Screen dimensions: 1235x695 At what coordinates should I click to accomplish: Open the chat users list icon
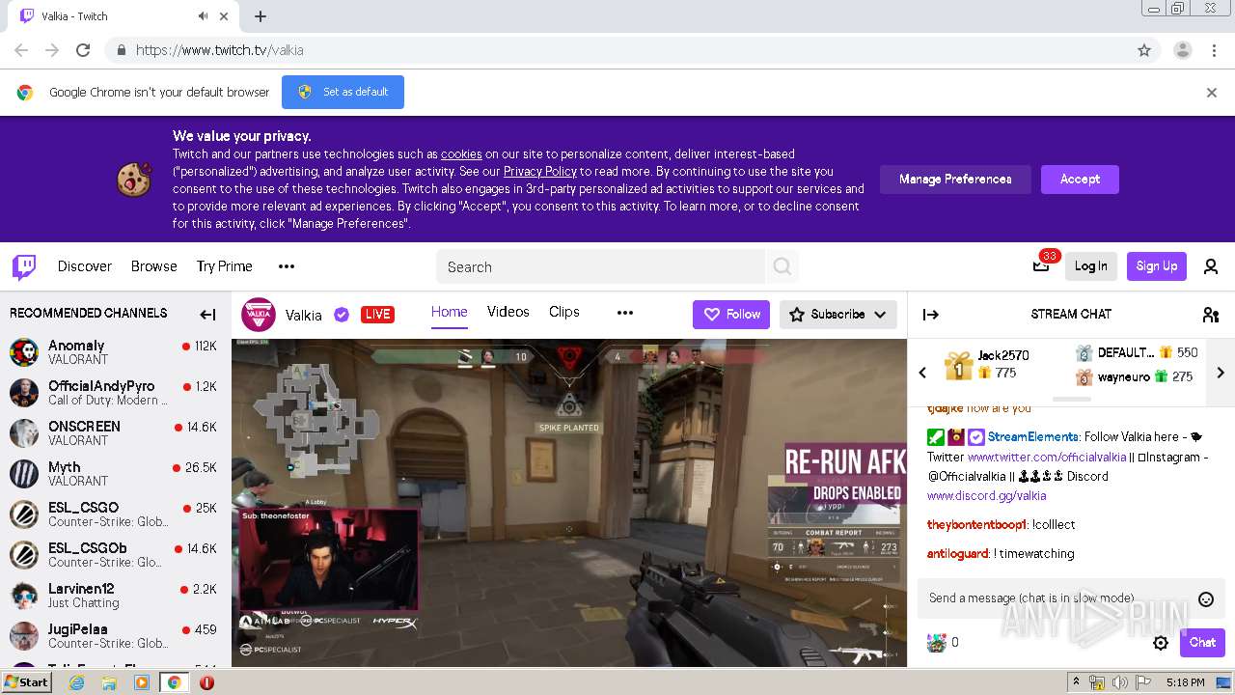[x=1211, y=314]
